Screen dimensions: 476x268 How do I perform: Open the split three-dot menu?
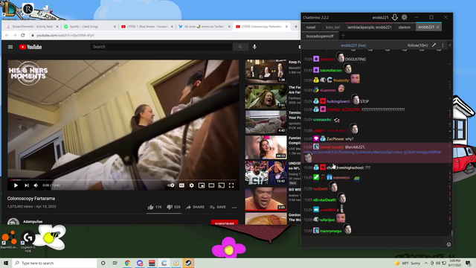[x=443, y=45]
